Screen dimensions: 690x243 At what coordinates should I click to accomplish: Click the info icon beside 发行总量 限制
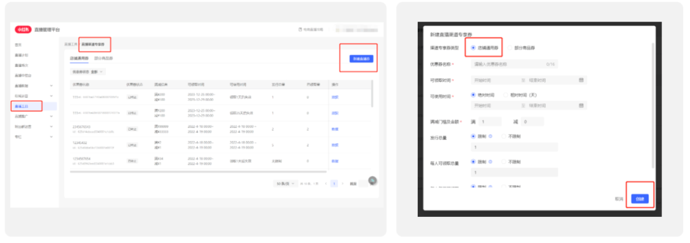(490, 136)
